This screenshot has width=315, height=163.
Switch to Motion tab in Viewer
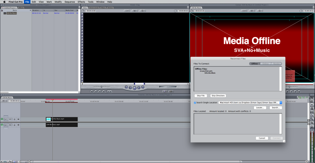pos(110,7)
